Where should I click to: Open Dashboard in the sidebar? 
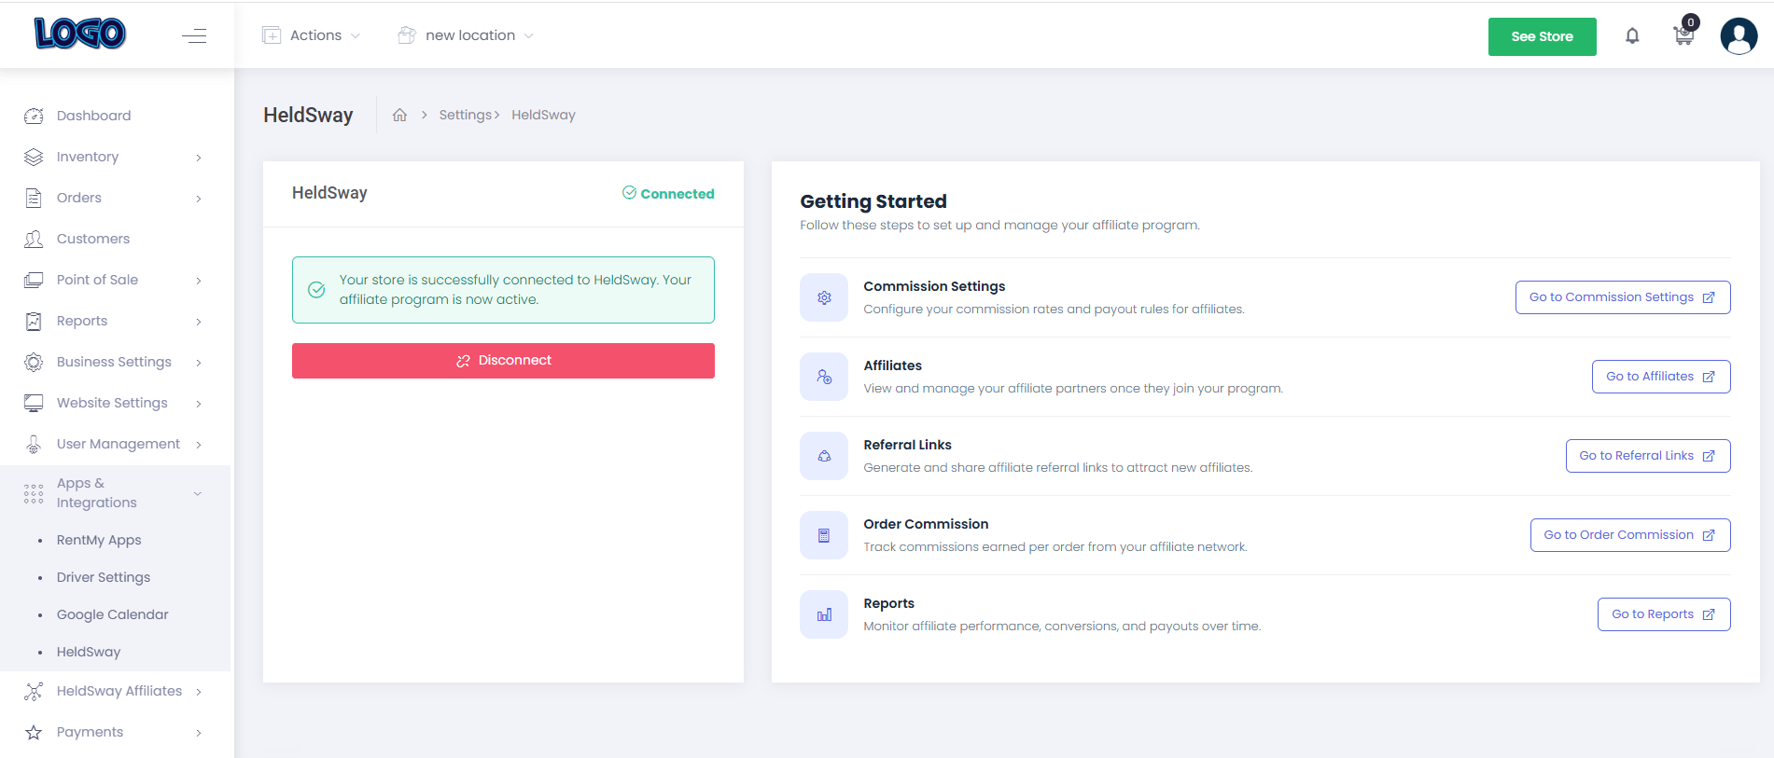[93, 116]
